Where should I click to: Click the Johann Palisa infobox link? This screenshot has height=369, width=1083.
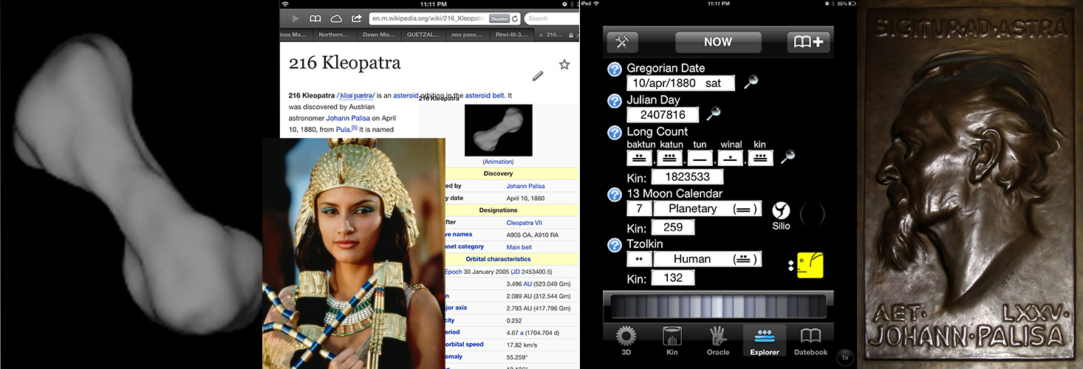[525, 186]
